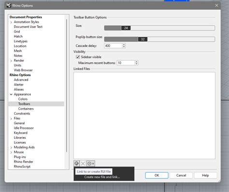Click the Maximum recent buttons field

click(x=126, y=63)
